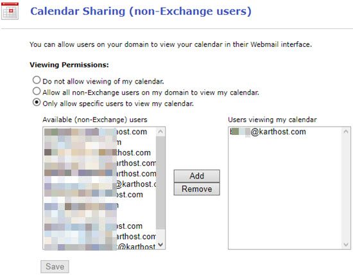Click the calendar icon beside the page title
The image size is (353, 275).
(10, 11)
